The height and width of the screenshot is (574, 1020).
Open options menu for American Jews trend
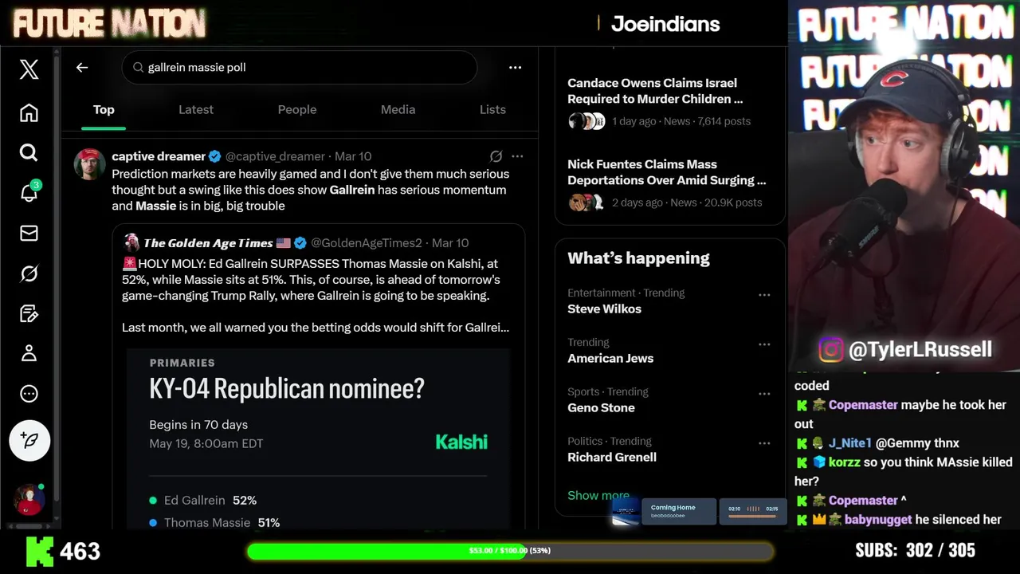(x=764, y=344)
